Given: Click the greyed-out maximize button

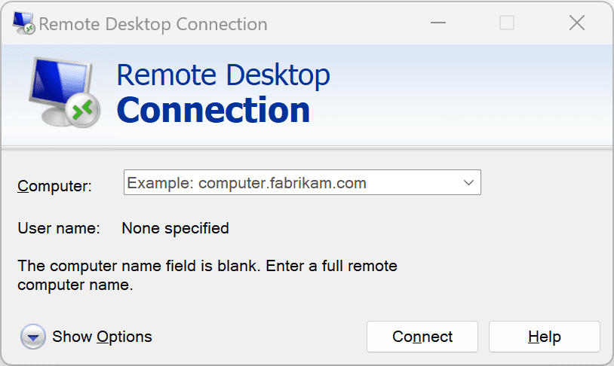Looking at the screenshot, I should [x=507, y=23].
